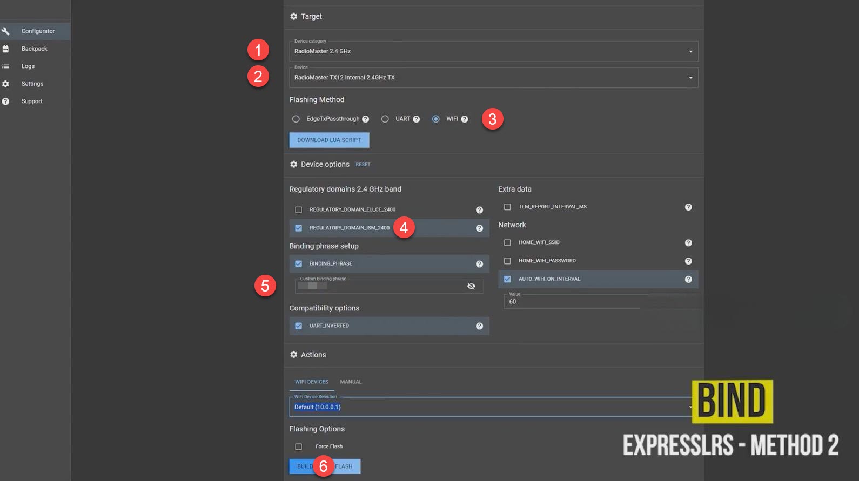The height and width of the screenshot is (481, 859).
Task: Open Logs via its list icon
Action: click(x=6, y=66)
